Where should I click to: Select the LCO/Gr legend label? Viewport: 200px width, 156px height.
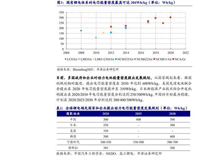pyautogui.click(x=72, y=59)
